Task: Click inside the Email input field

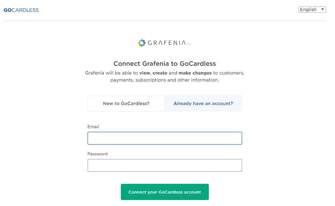Action: pyautogui.click(x=164, y=138)
